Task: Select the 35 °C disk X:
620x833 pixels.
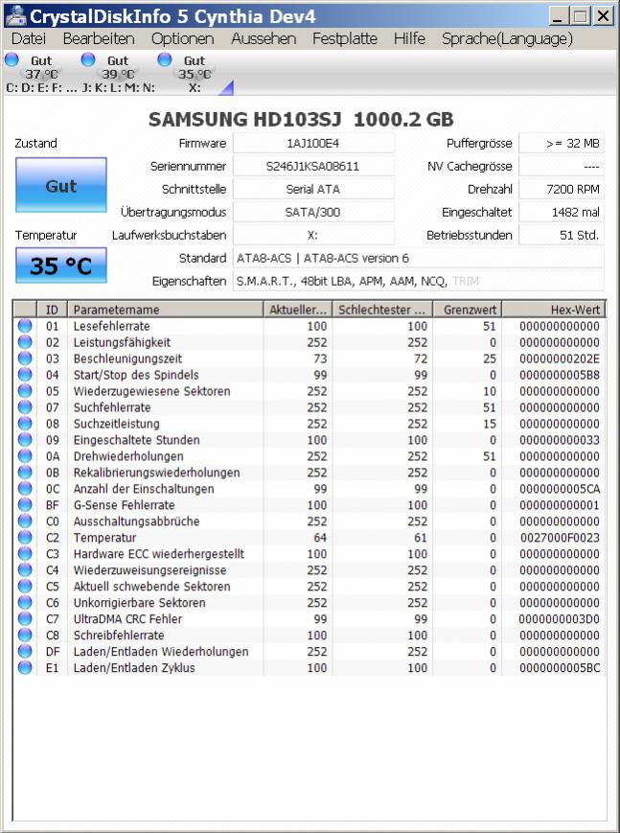Action: [x=194, y=74]
